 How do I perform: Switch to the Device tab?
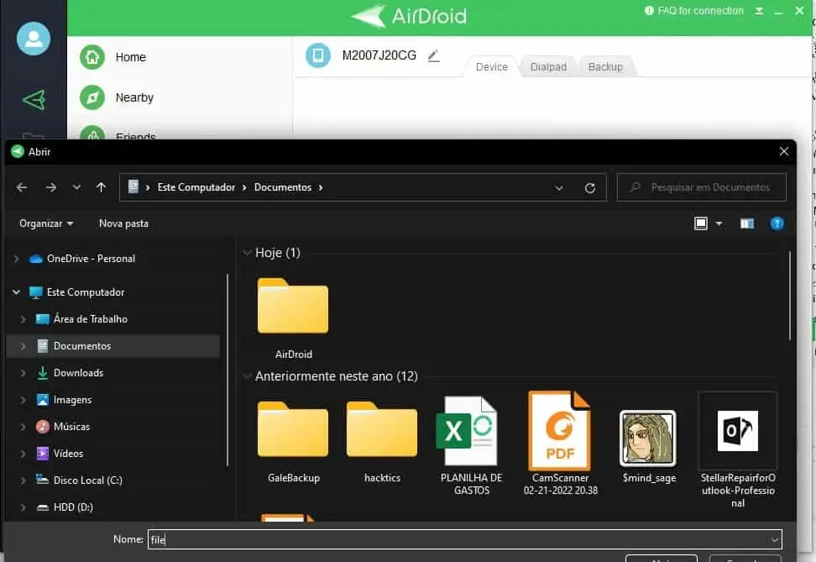pyautogui.click(x=491, y=66)
